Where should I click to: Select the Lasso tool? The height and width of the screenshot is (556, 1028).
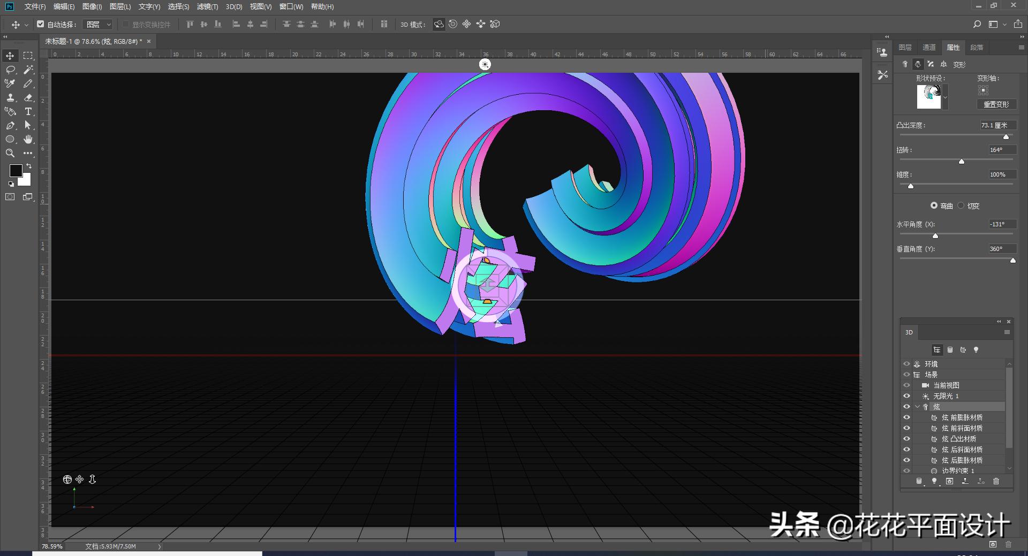[10, 70]
